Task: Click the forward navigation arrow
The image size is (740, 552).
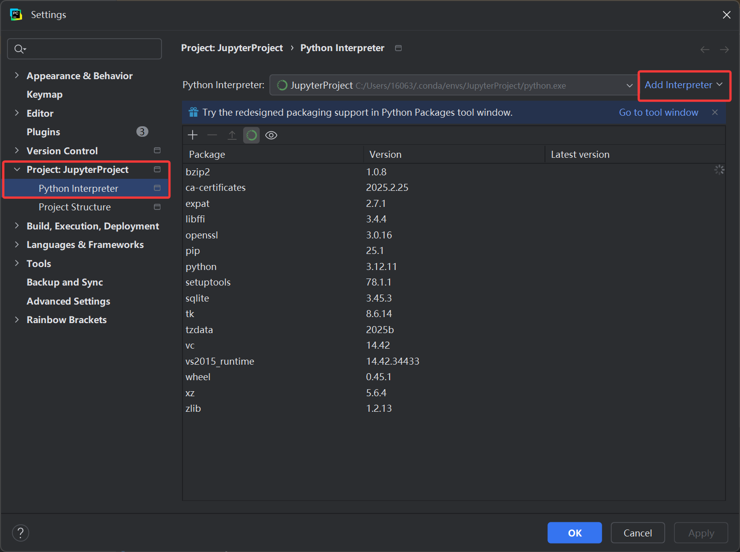Action: click(x=724, y=49)
